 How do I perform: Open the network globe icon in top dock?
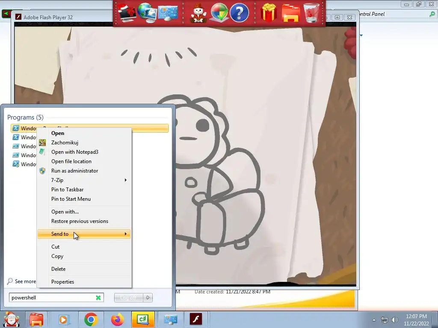pos(147,13)
